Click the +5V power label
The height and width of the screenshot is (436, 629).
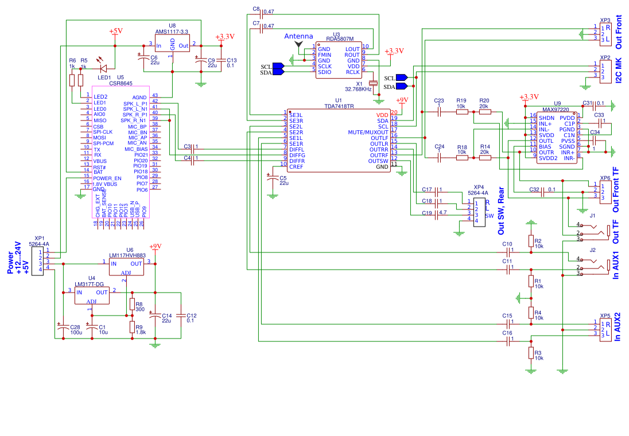[x=115, y=31]
